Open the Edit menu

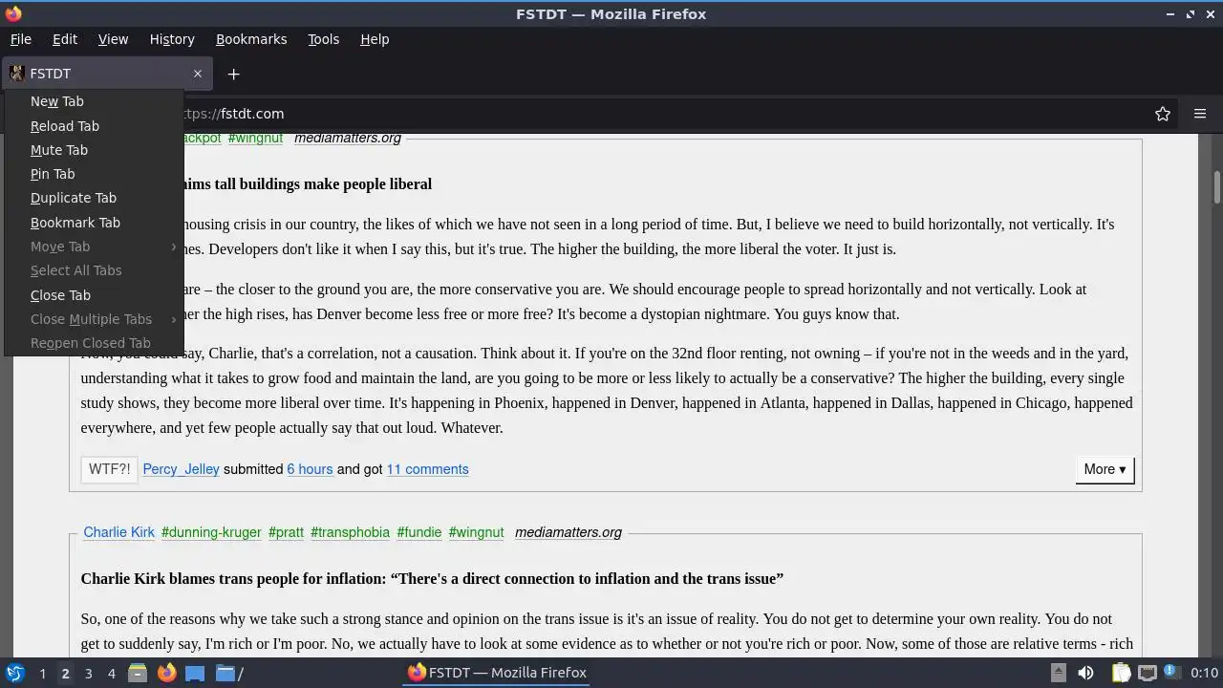[x=65, y=39]
